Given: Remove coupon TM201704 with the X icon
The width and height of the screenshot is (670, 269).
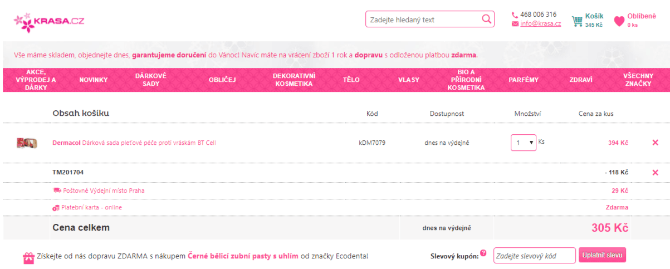Looking at the screenshot, I should [655, 173].
